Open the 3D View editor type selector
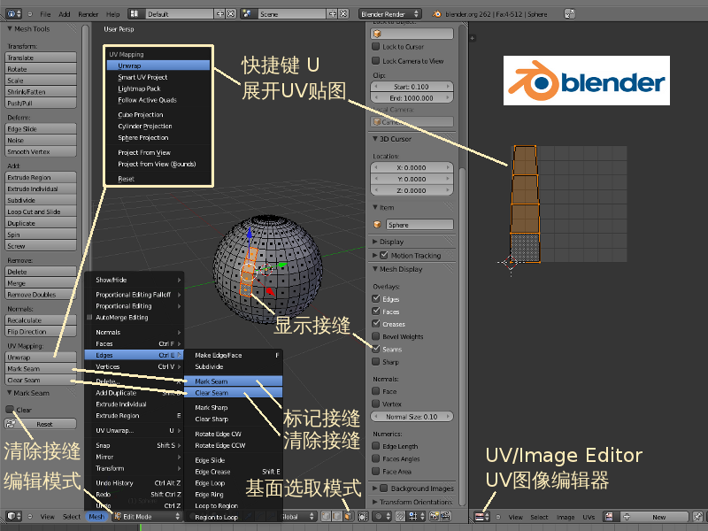Screen dimensions: 708x531 pyautogui.click(x=13, y=516)
